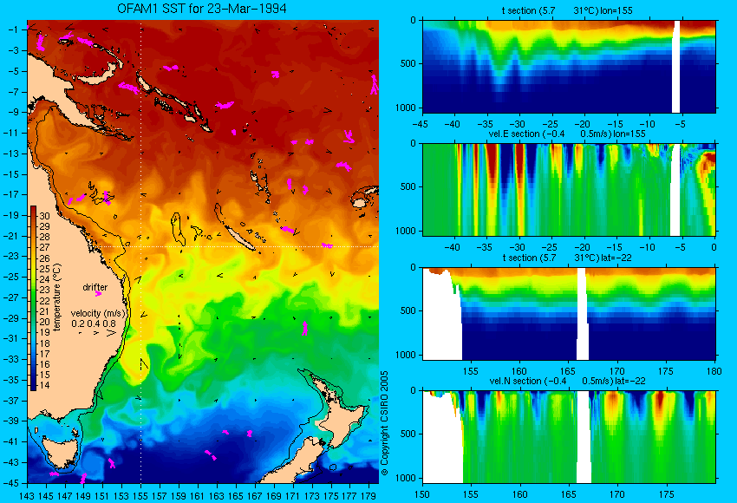This screenshot has width=737, height=503.
Task: Click depth tick '1000' on the top temperature section plot
Action: pyautogui.click(x=406, y=108)
